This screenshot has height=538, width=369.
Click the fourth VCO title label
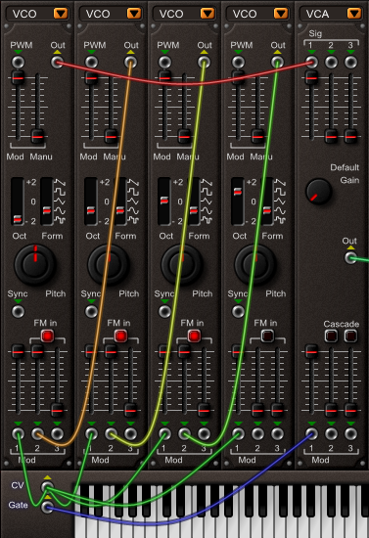pos(245,14)
